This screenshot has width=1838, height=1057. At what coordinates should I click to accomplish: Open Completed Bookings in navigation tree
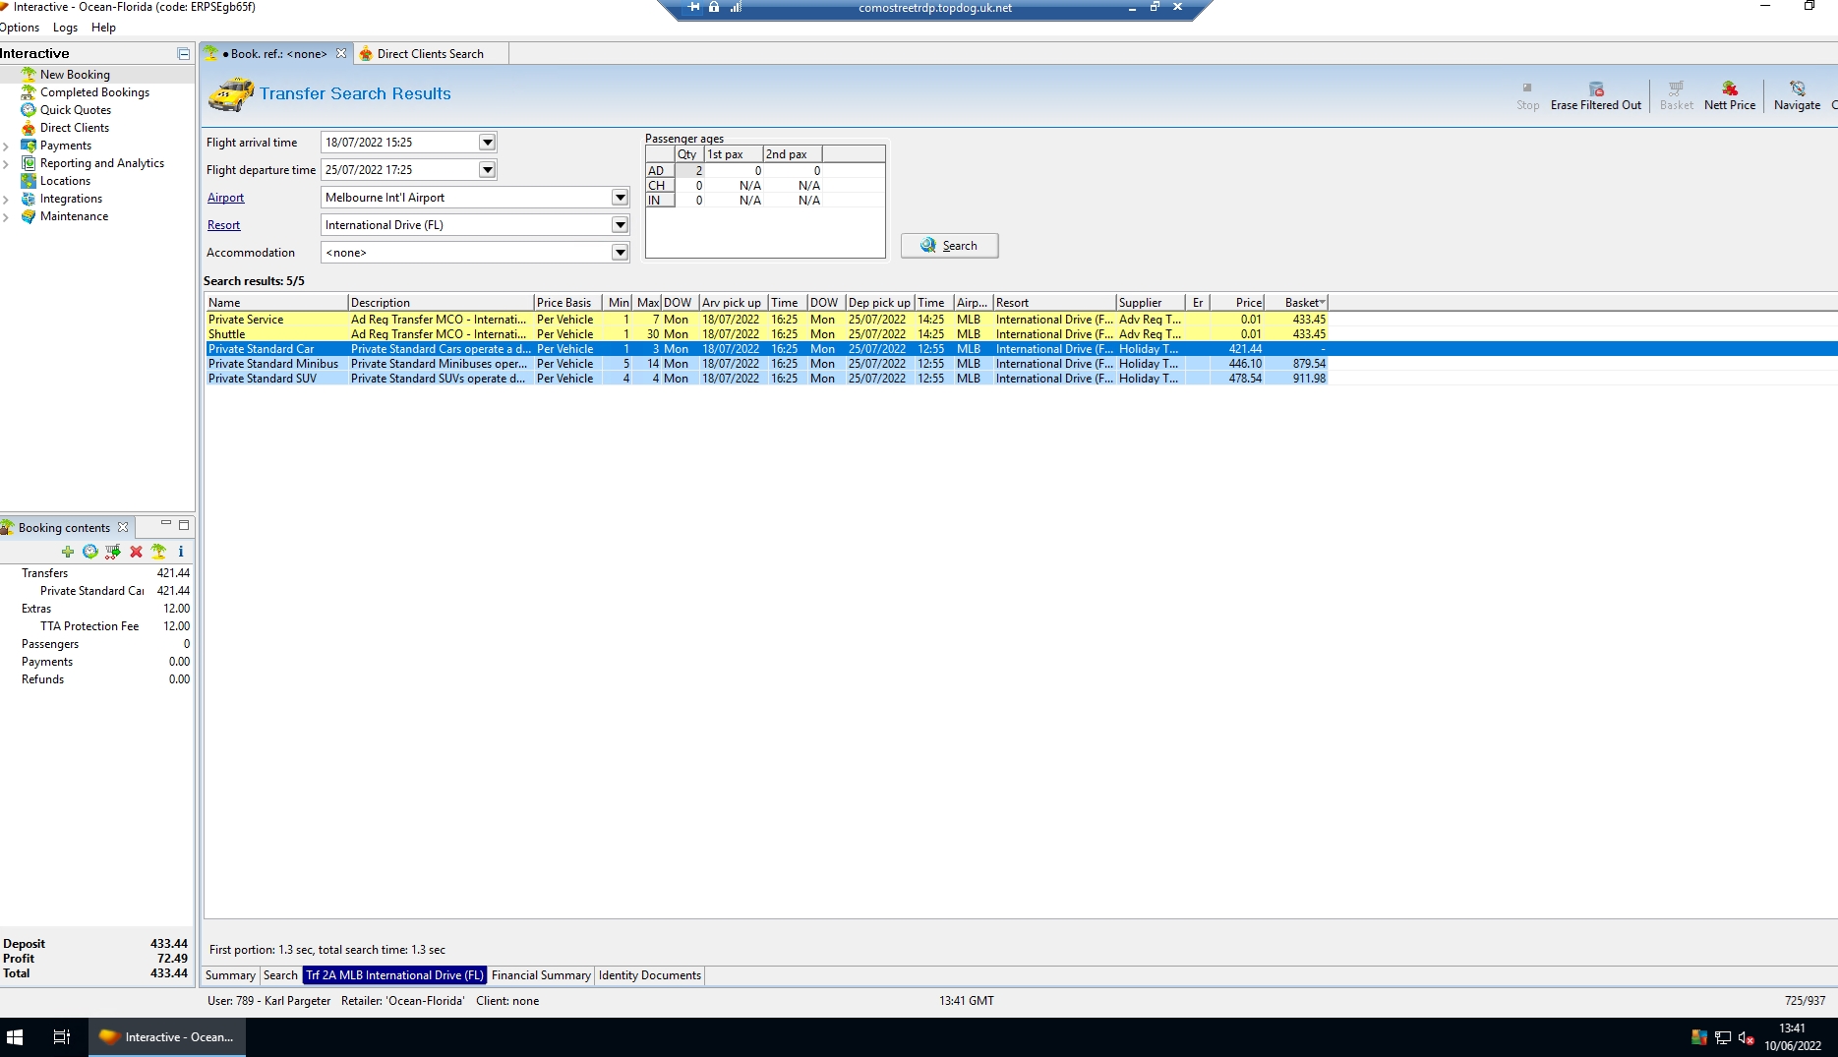coord(94,92)
